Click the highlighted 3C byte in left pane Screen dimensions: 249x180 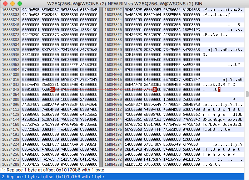[53, 89]
